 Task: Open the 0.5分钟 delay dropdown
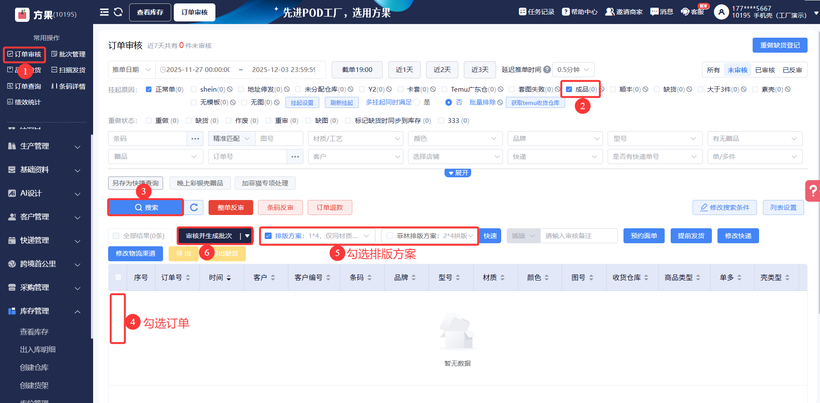(573, 69)
